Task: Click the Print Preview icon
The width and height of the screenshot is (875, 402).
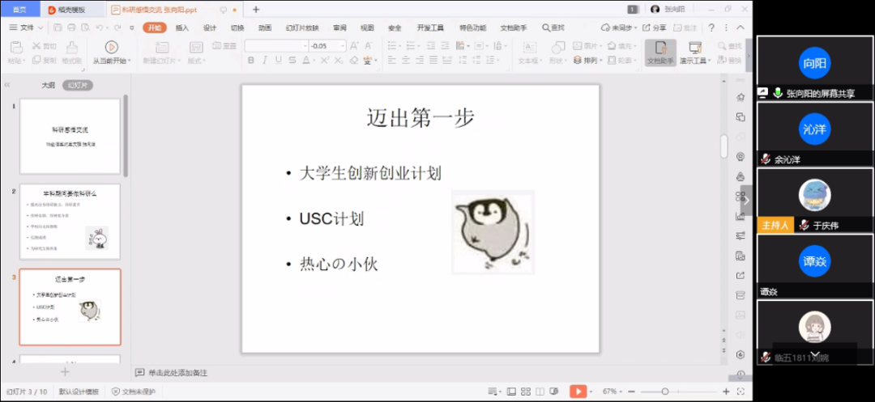Action: (85, 28)
